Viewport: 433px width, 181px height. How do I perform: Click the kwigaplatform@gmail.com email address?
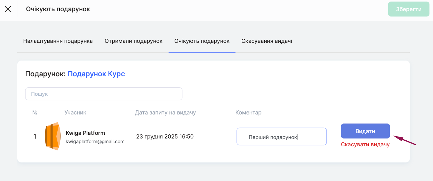point(95,141)
